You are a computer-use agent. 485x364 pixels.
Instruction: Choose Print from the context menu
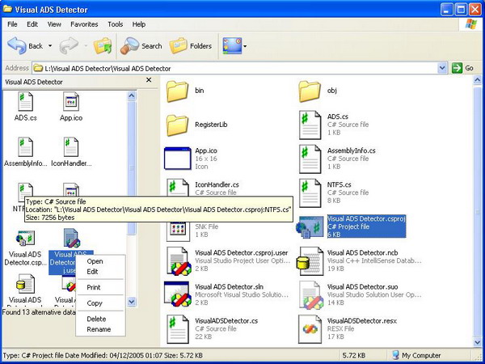point(94,287)
